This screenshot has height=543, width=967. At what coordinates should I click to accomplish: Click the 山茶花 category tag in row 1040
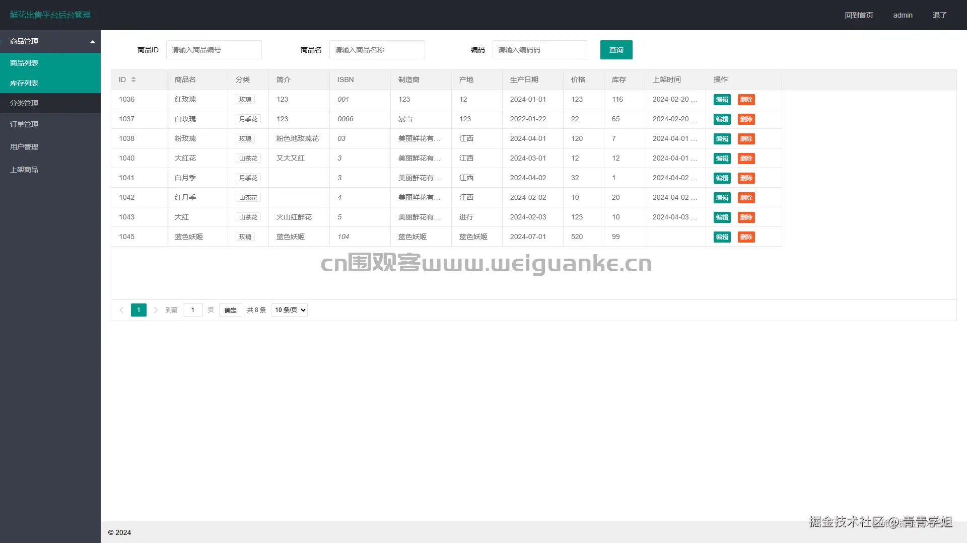tap(248, 159)
